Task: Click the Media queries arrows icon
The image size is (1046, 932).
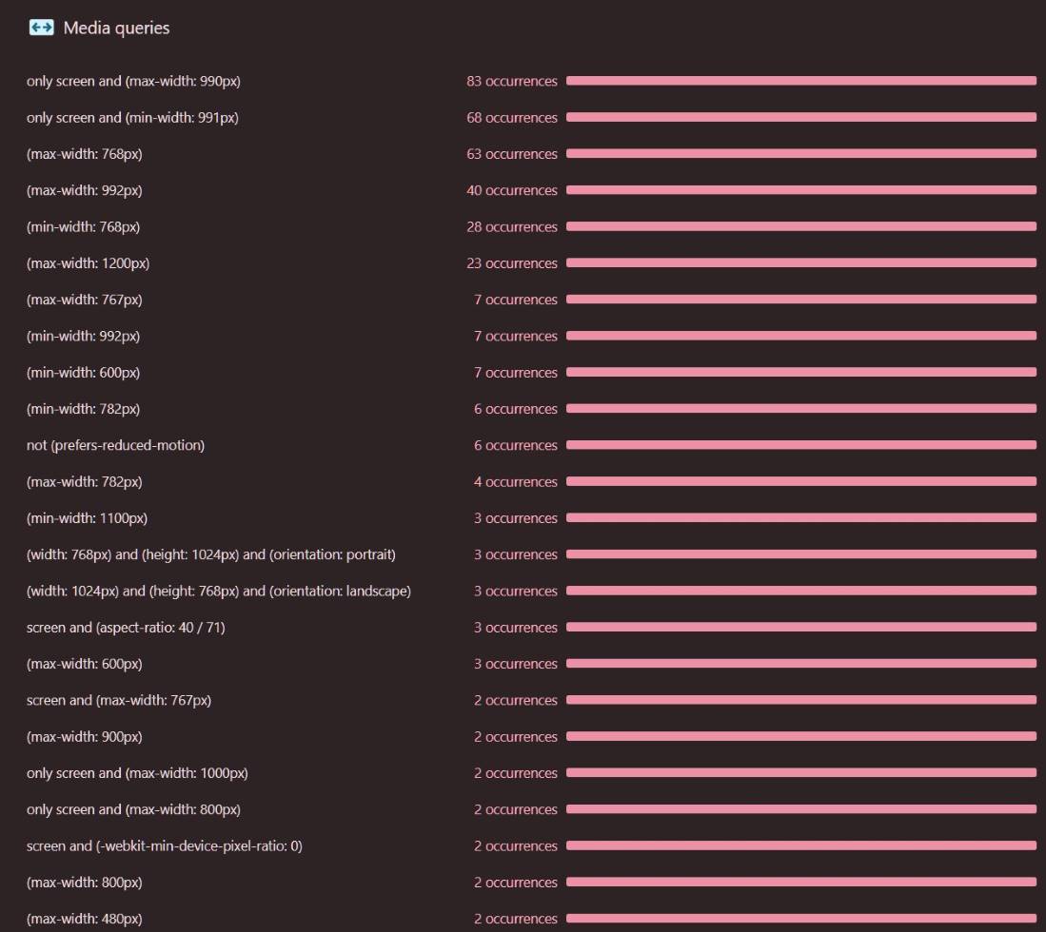Action: pyautogui.click(x=41, y=28)
